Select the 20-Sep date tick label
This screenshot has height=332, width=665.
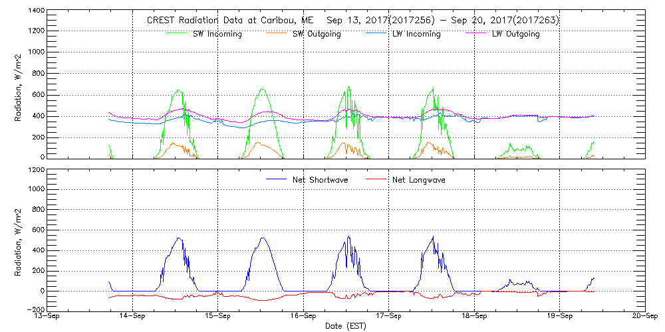point(644,317)
